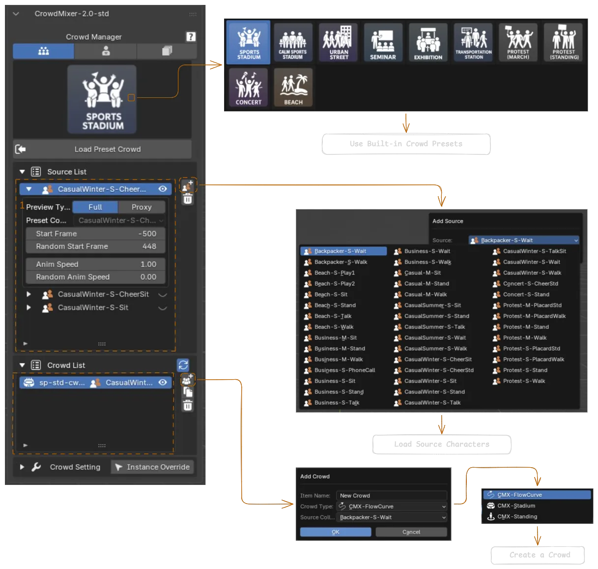Collapse the CrowdMixer-2.0-std panel
Screen dimensions: 598x569
[x=16, y=14]
